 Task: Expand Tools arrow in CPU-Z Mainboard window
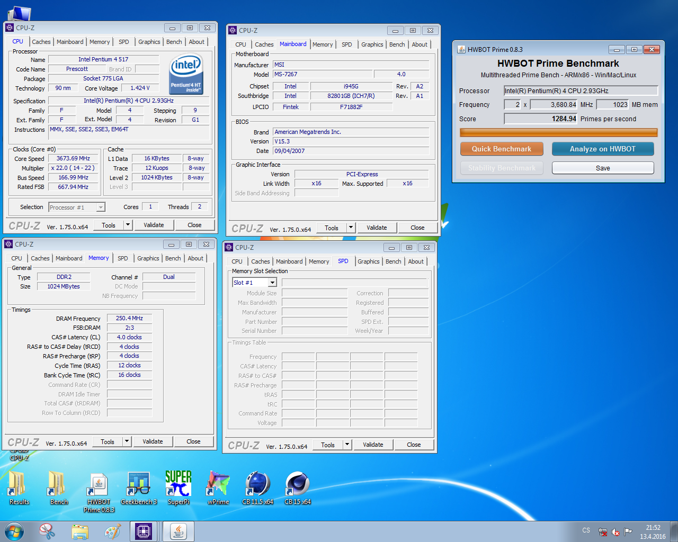coord(351,228)
